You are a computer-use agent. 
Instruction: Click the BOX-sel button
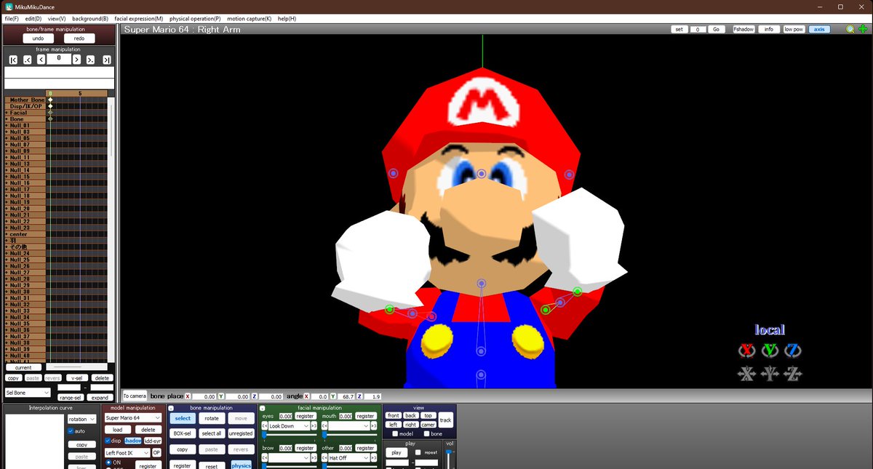coord(183,433)
